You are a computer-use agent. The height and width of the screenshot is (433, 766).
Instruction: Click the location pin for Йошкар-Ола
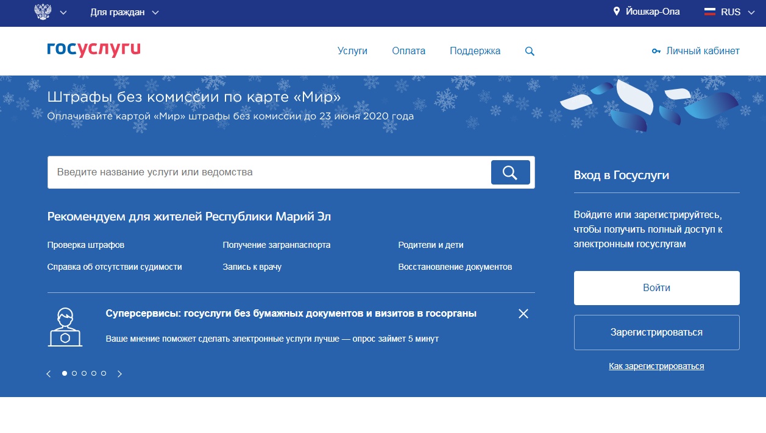click(x=616, y=12)
